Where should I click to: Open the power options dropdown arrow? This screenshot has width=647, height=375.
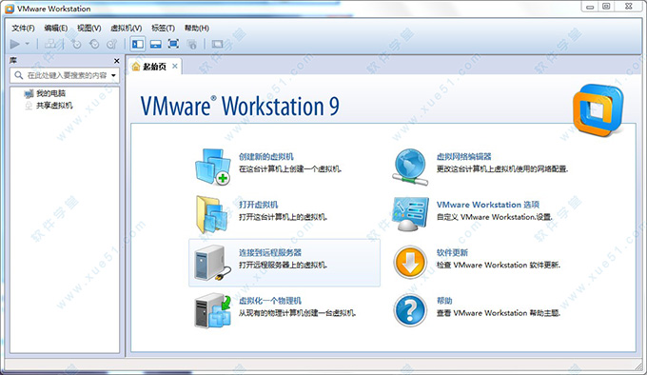(x=28, y=44)
